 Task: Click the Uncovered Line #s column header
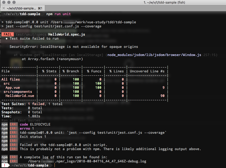click(148, 71)
